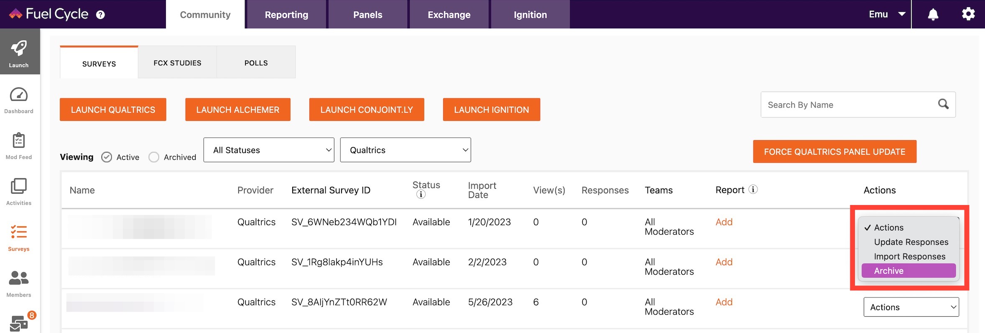
Task: Open the settings gear icon
Action: tap(968, 14)
